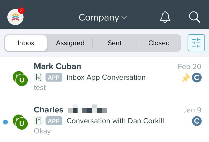The height and width of the screenshot is (142, 209).
Task: Click the C assignee badge on Charles row
Action: click(x=197, y=121)
